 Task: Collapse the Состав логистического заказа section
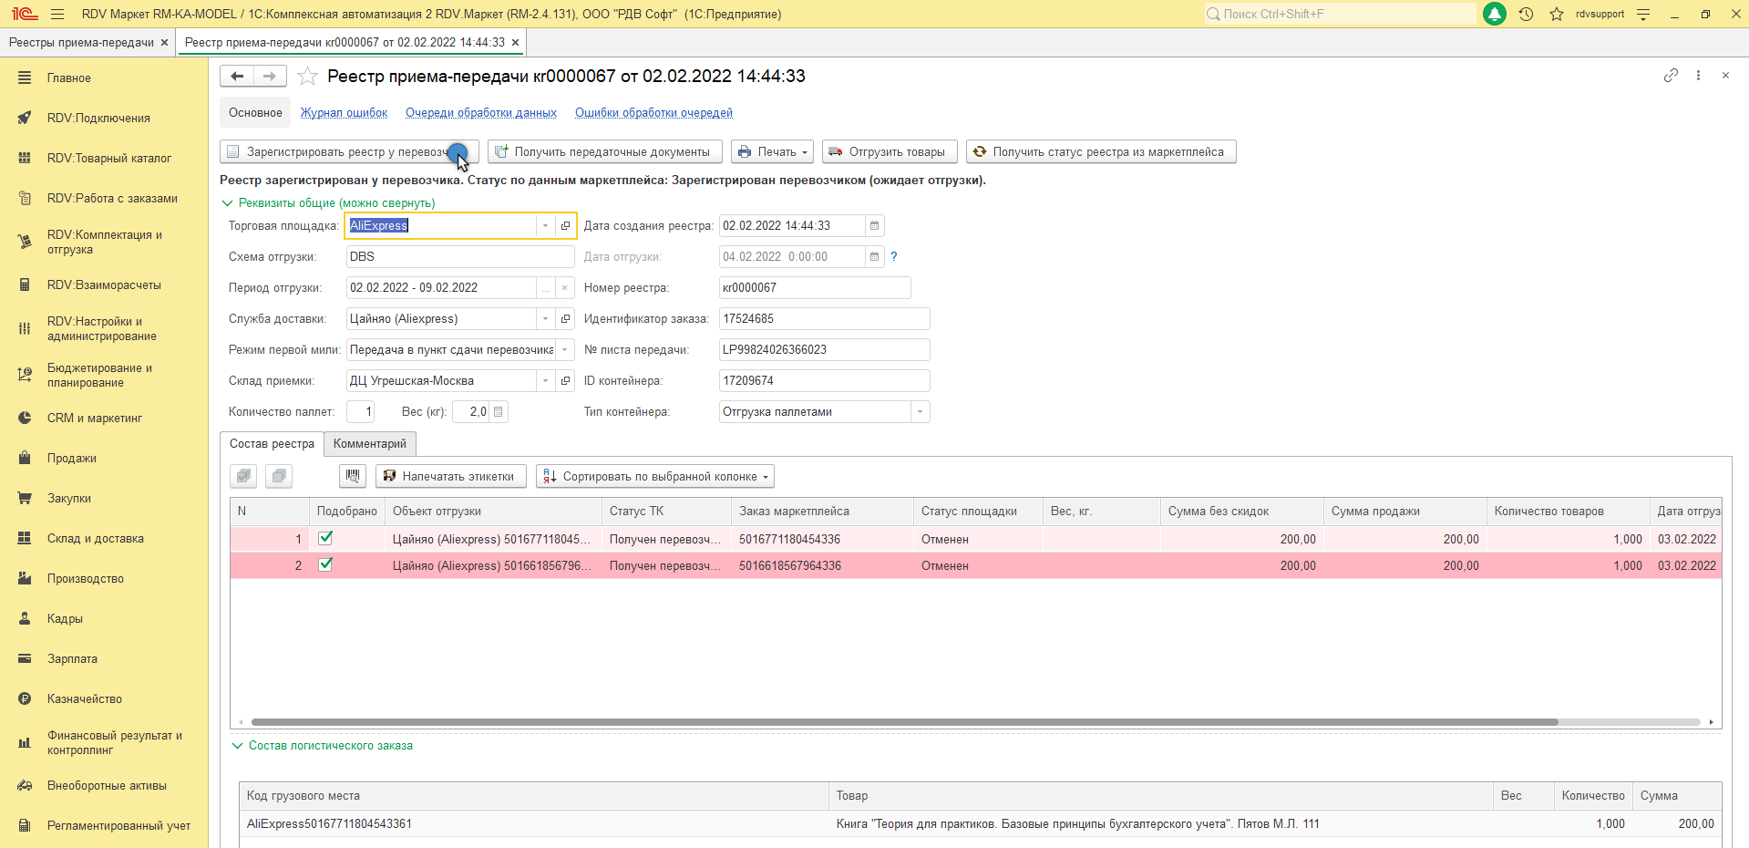coord(237,746)
